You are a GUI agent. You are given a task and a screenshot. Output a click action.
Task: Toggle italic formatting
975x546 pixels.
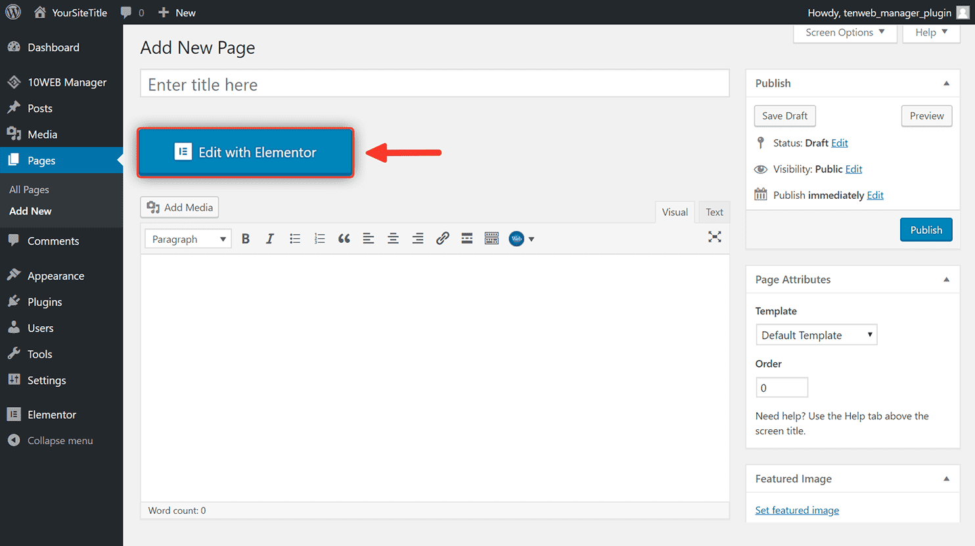270,239
